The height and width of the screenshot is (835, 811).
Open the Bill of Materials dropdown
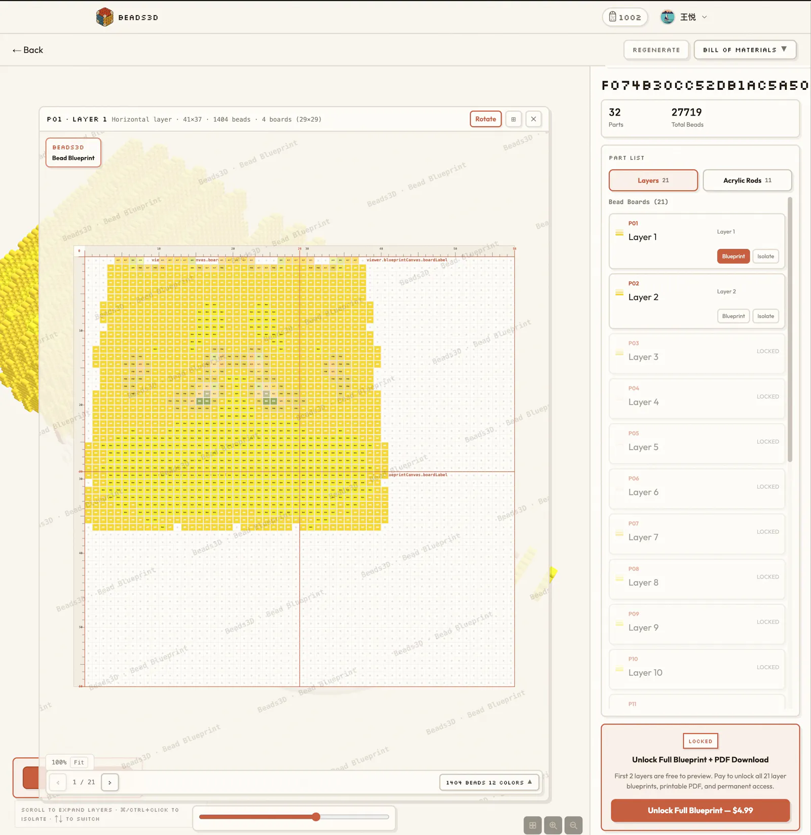(x=745, y=50)
